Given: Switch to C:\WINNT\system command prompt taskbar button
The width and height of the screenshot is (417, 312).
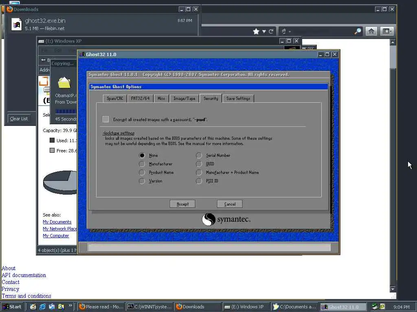Looking at the screenshot, I should (149, 307).
